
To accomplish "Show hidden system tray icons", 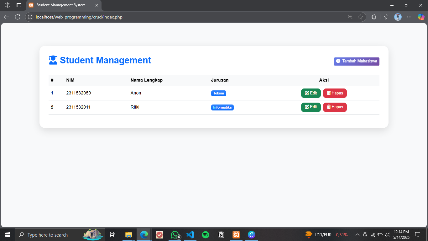I will pyautogui.click(x=357, y=235).
